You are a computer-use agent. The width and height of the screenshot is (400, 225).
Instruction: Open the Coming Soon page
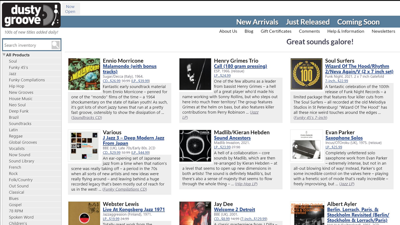(358, 22)
